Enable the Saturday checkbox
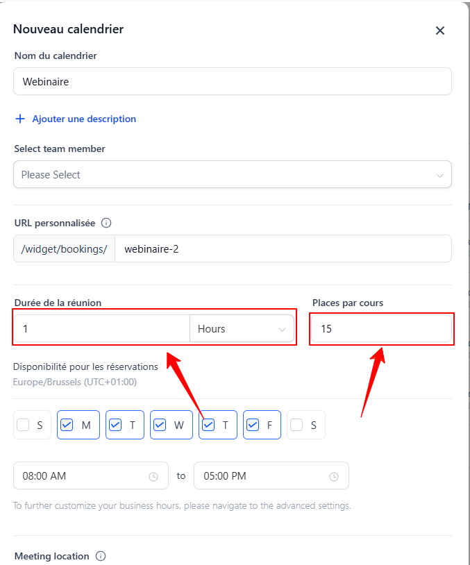 (296, 425)
